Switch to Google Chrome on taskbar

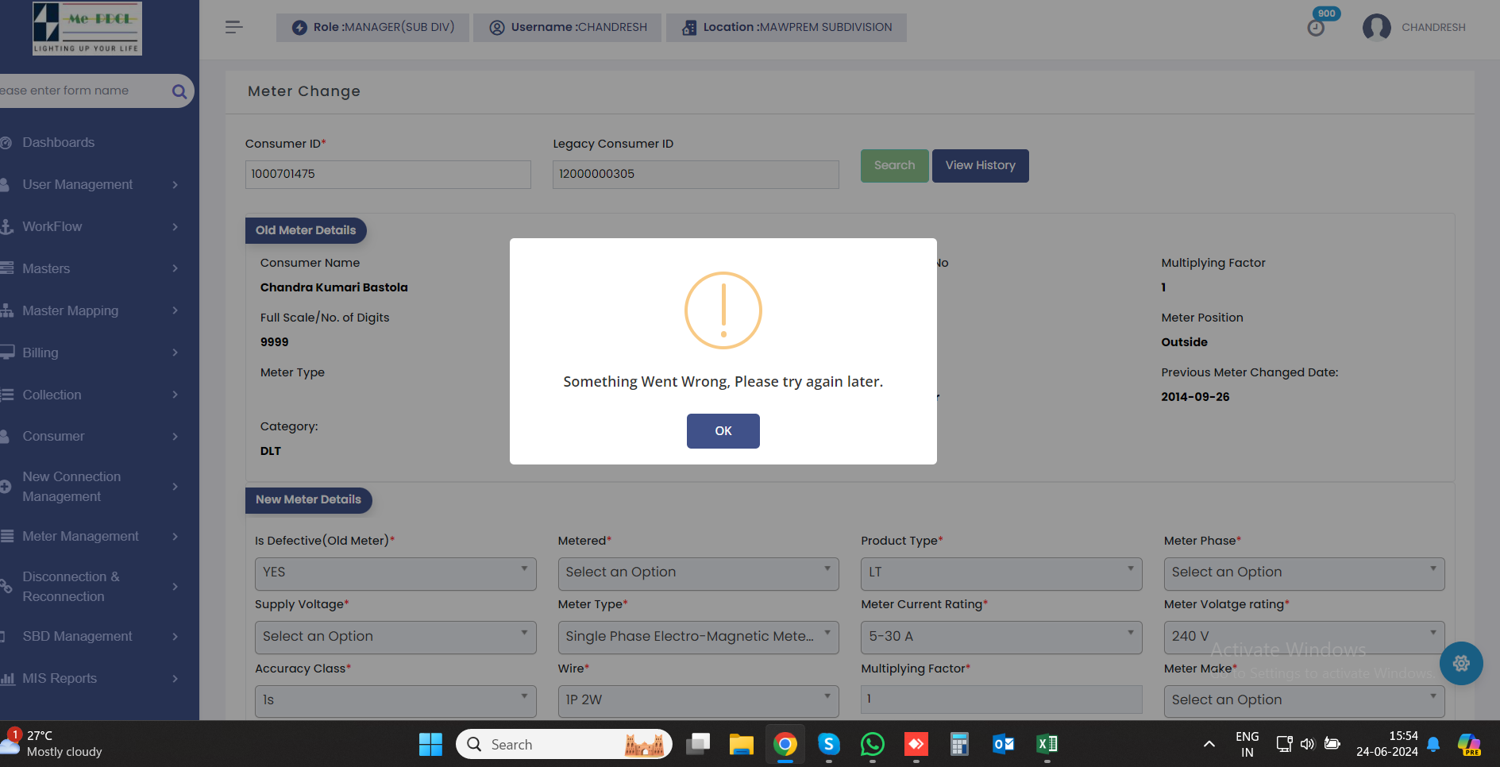785,744
